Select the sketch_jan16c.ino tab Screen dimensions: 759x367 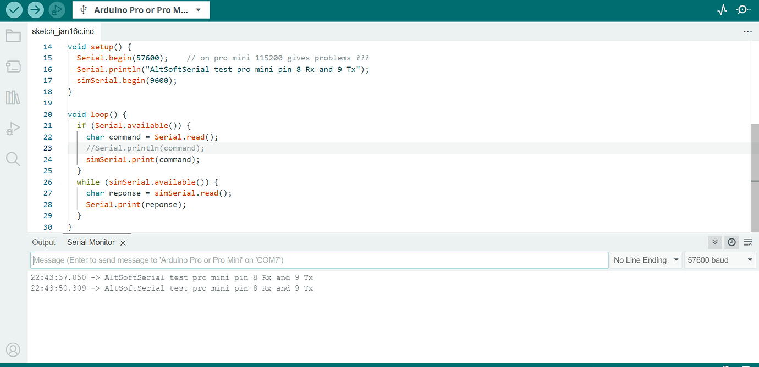click(63, 31)
